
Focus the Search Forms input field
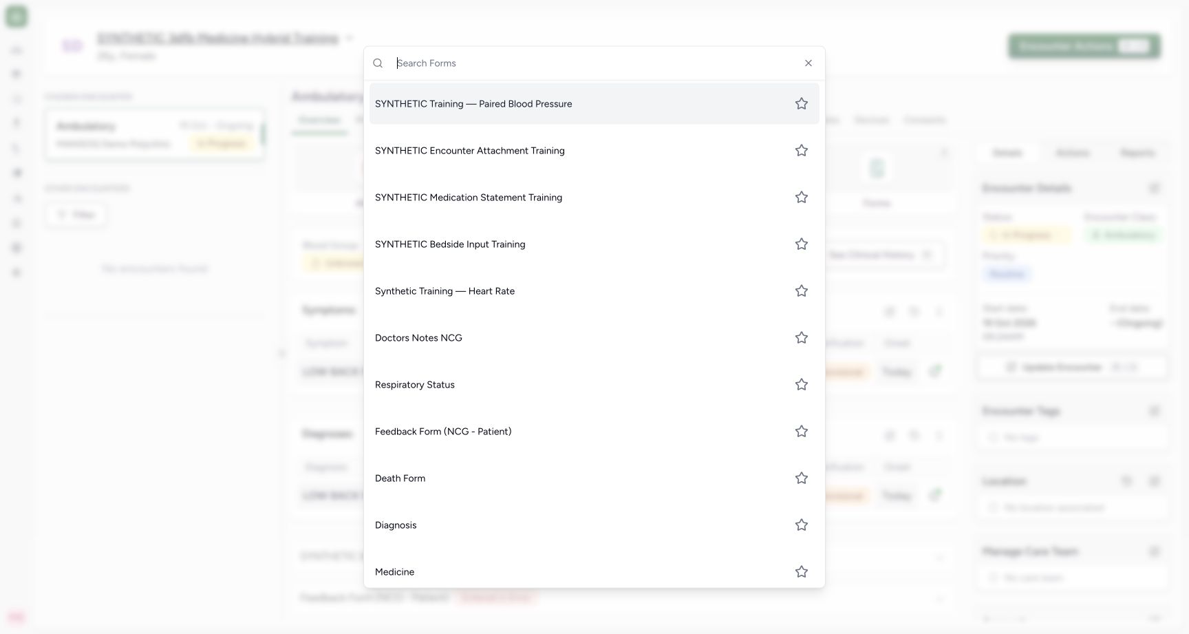pyautogui.click(x=596, y=63)
